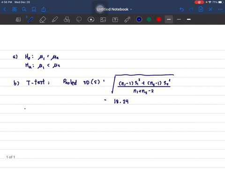Select the Laser pointer tool
The image size is (225, 169).
(x=127, y=20)
